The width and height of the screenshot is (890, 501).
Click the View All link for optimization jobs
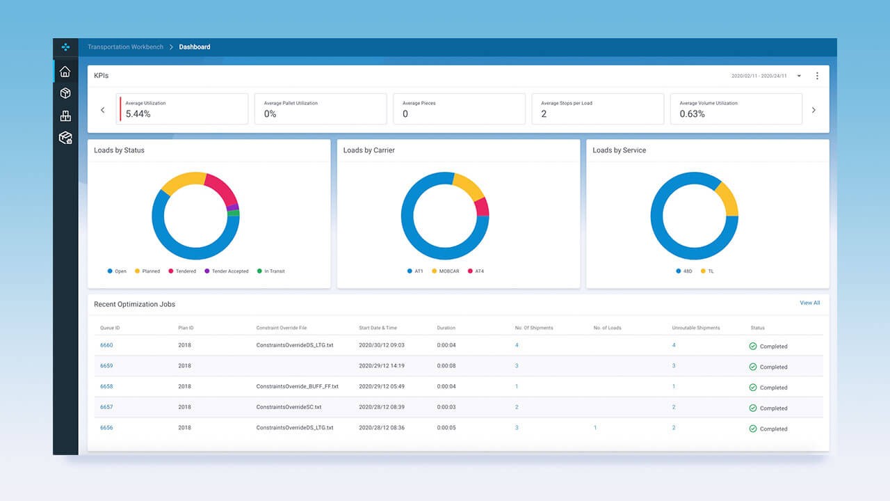click(809, 303)
